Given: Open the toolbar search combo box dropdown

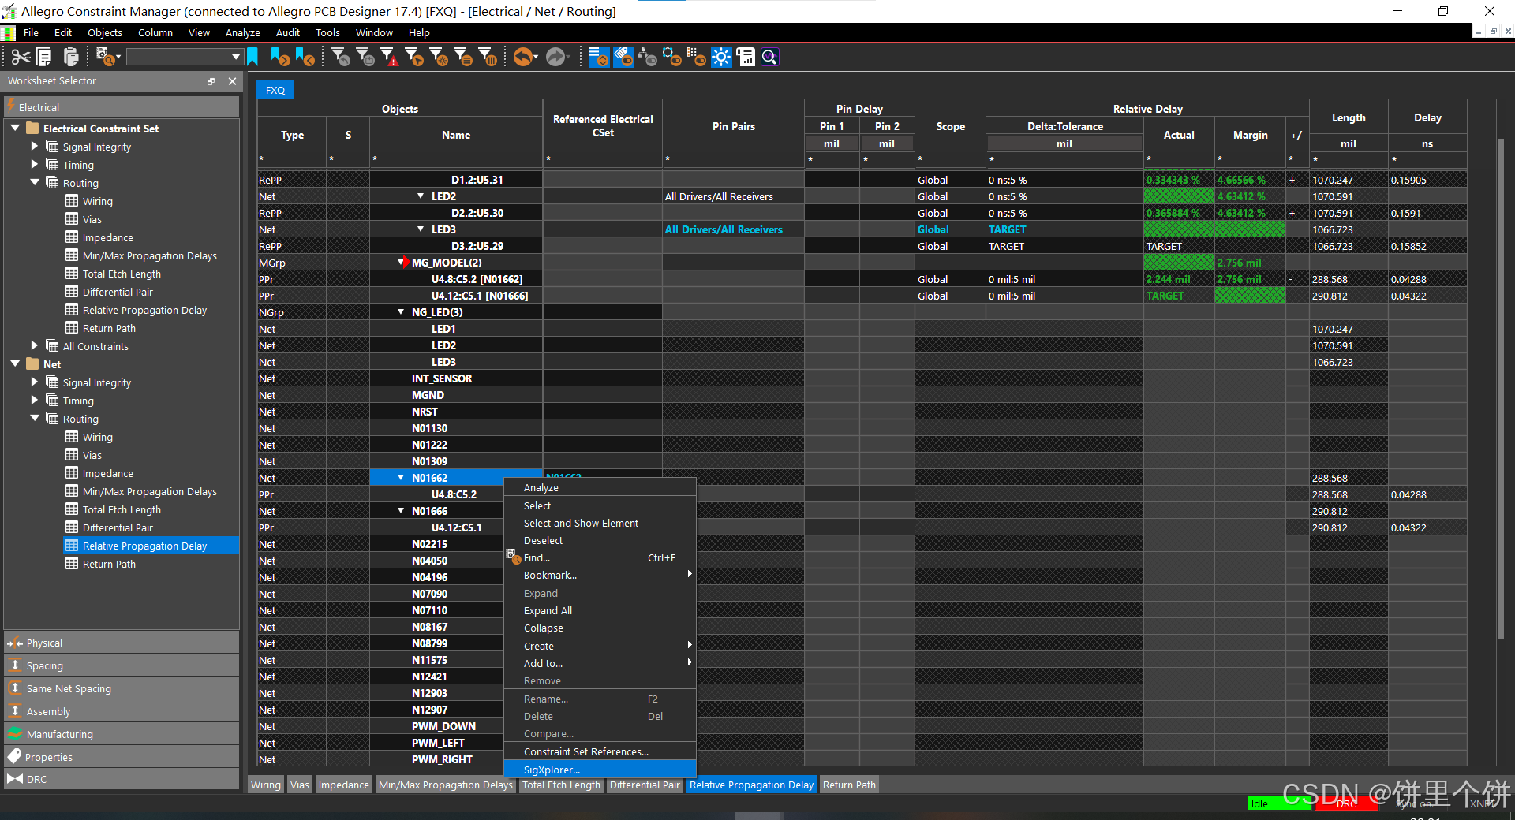Looking at the screenshot, I should tap(235, 57).
